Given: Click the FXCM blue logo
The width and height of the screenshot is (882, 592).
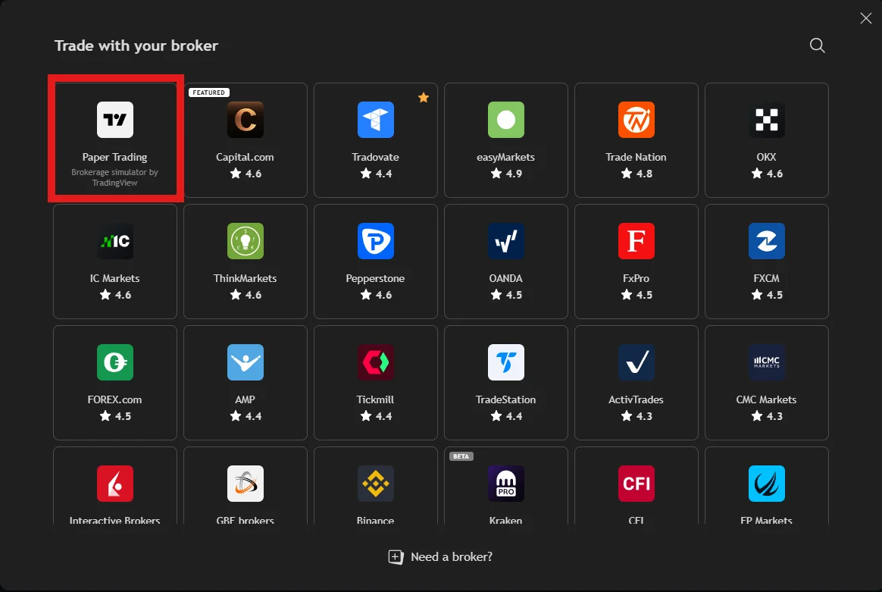Looking at the screenshot, I should tap(767, 241).
